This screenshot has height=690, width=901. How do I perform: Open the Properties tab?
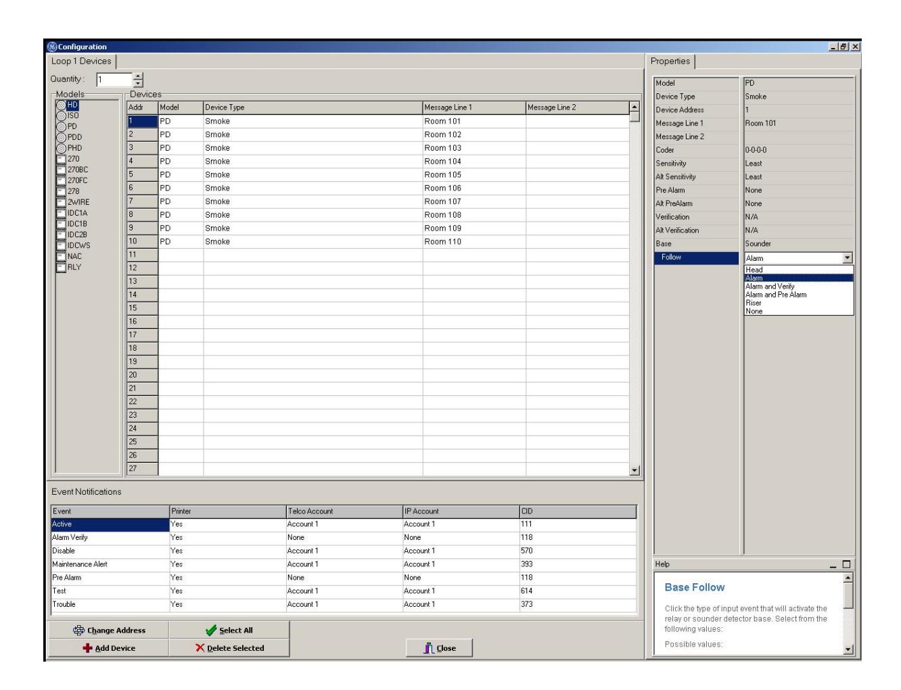(670, 61)
